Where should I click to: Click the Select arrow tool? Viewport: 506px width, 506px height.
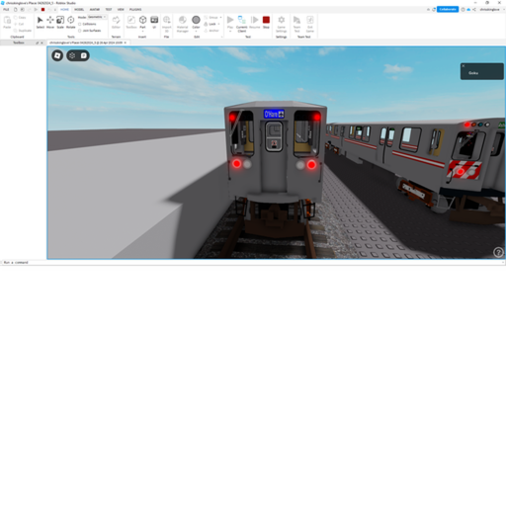pyautogui.click(x=41, y=22)
